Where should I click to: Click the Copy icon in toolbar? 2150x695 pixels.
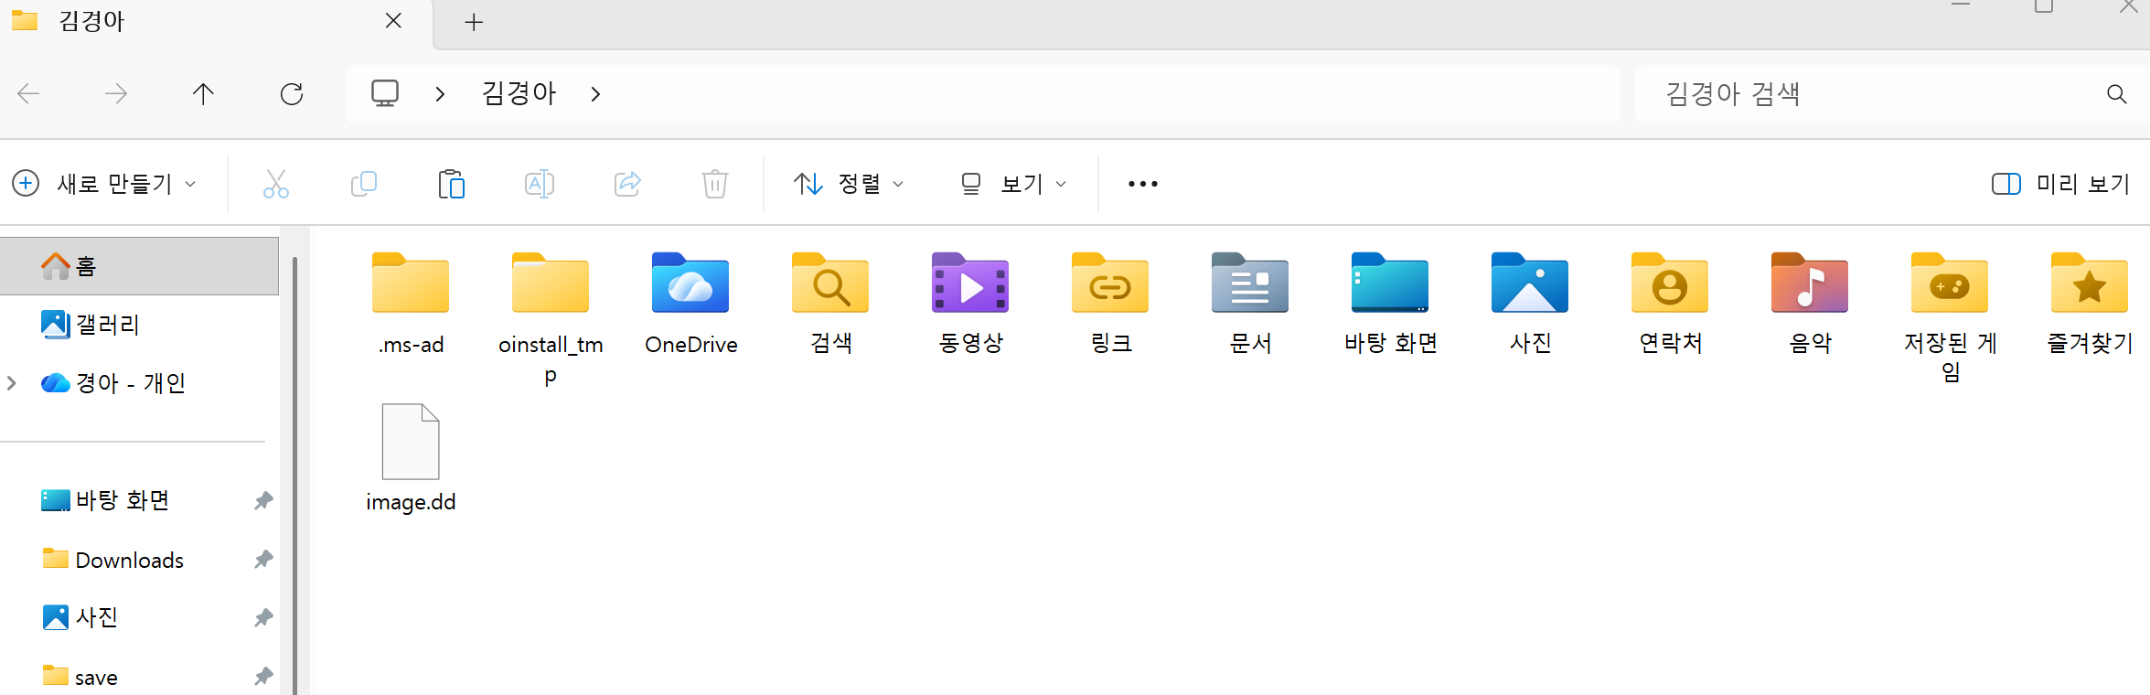point(363,184)
